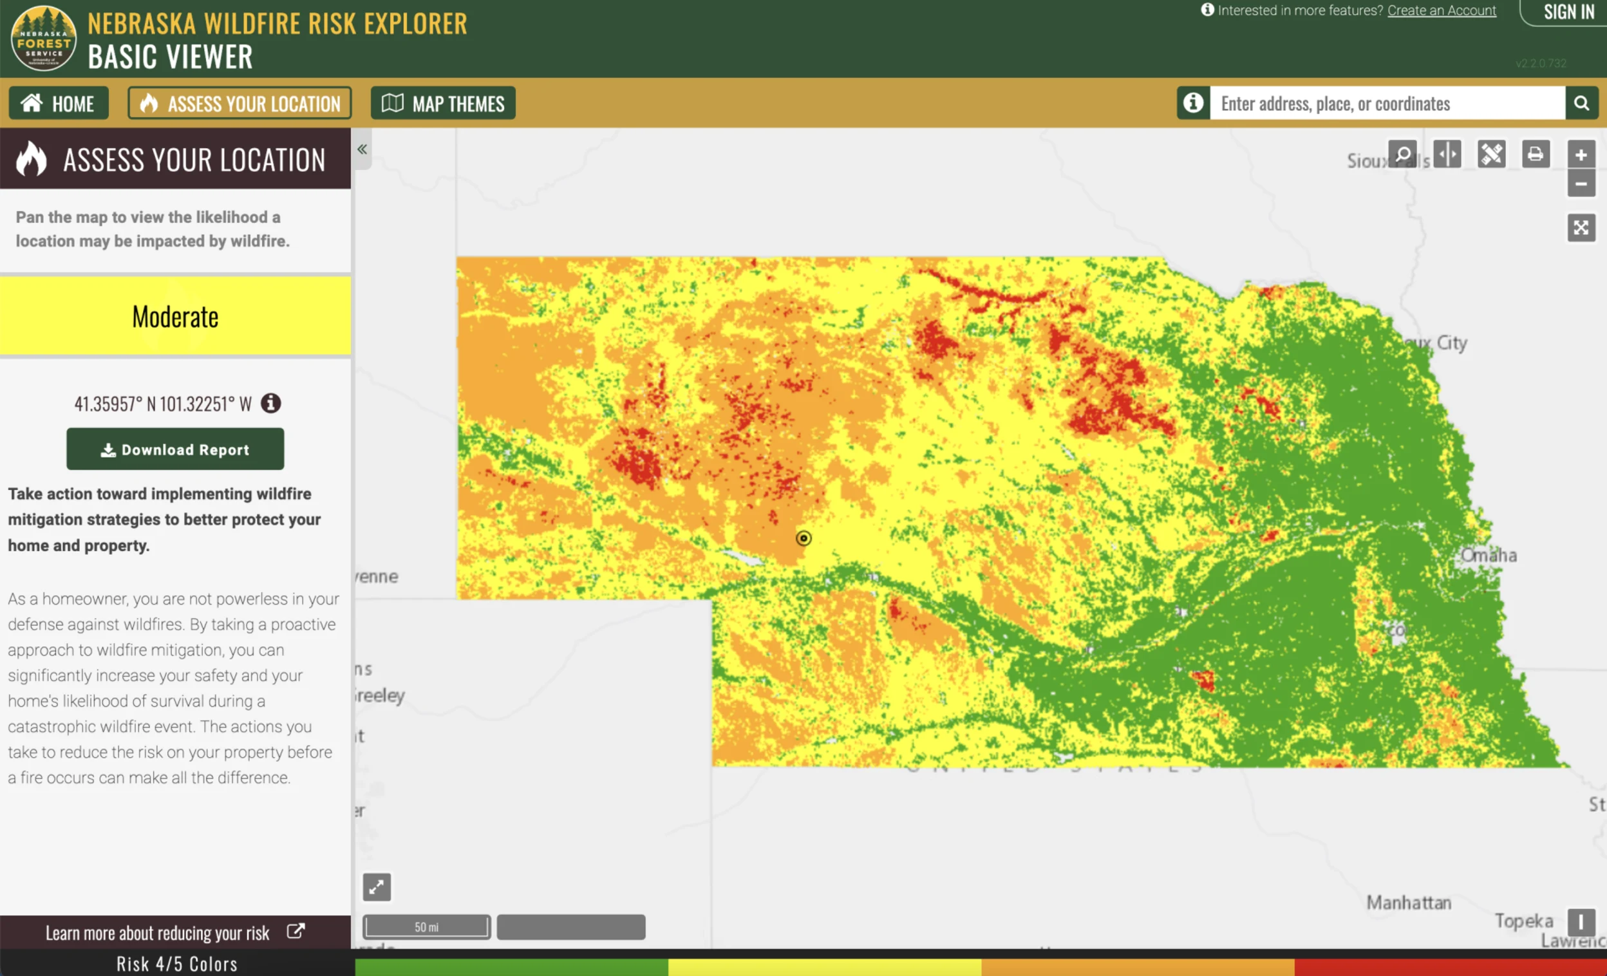Click the info icon next to coordinates
Screen dimensions: 1607x976
click(x=270, y=403)
